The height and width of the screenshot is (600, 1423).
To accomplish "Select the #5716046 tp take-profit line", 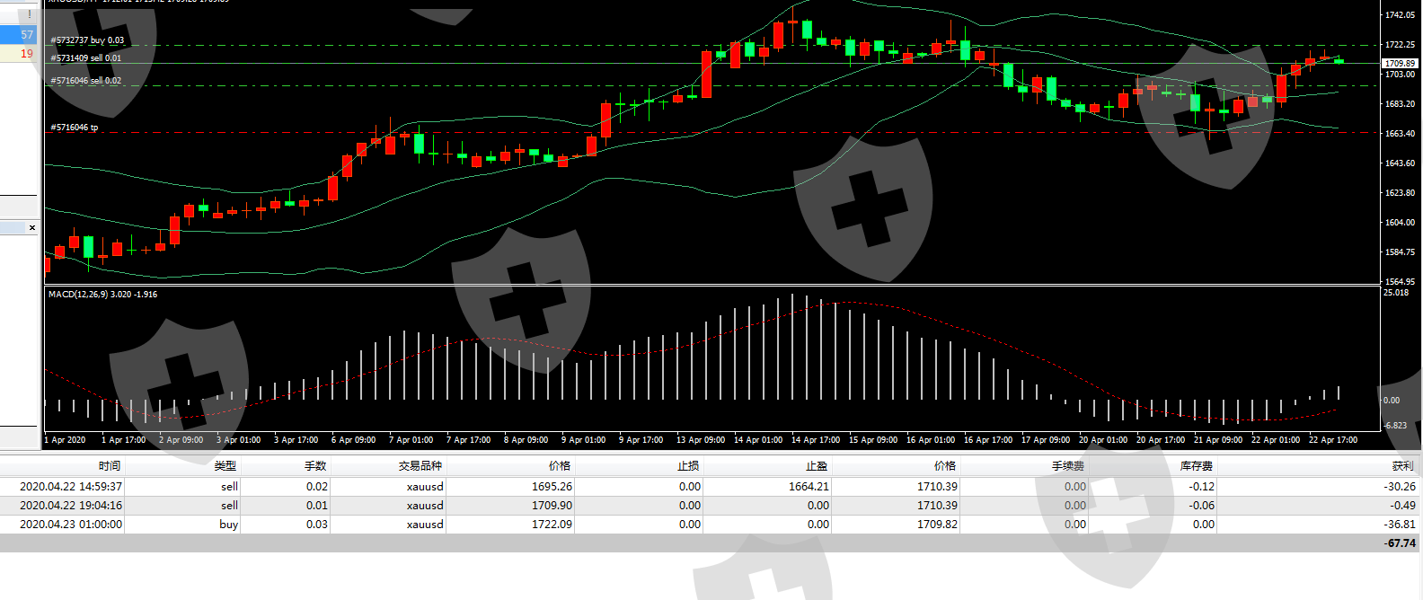I will point(75,128).
